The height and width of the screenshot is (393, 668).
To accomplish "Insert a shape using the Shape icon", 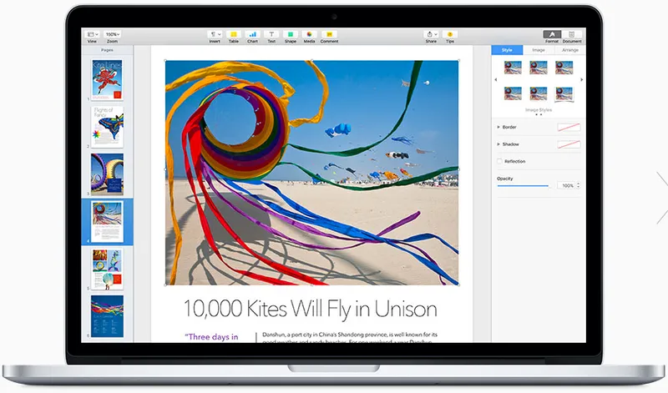I will coord(290,34).
